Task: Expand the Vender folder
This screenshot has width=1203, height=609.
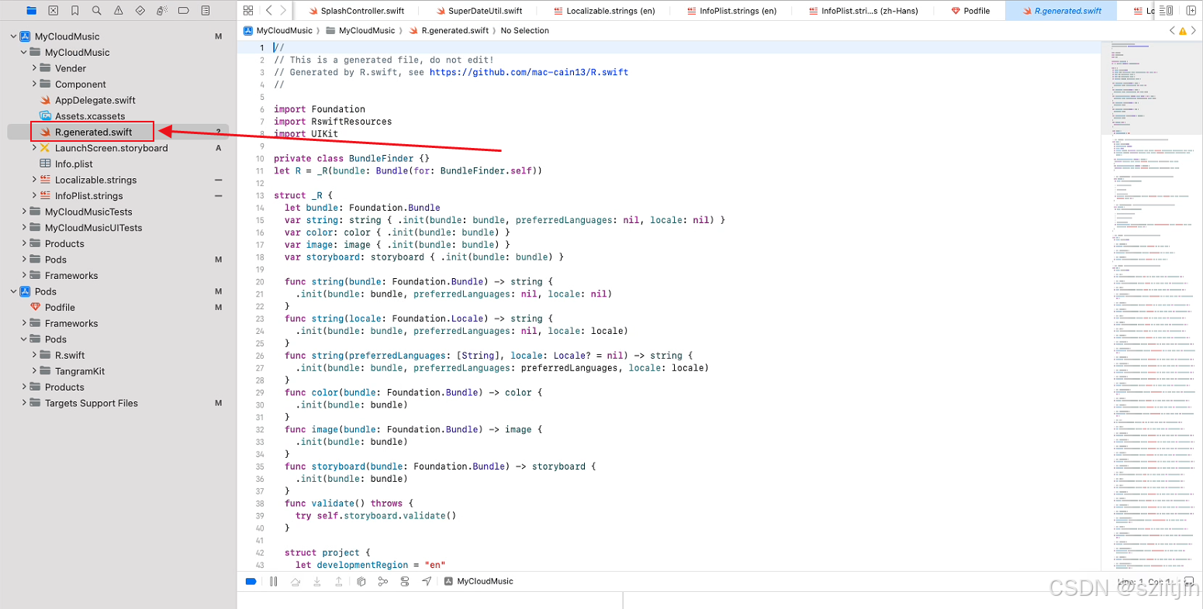Action: click(x=34, y=68)
